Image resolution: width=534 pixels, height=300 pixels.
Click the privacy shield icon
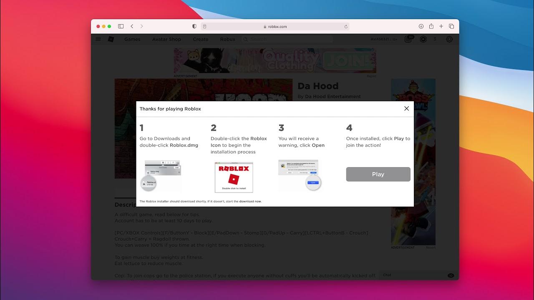(x=194, y=26)
